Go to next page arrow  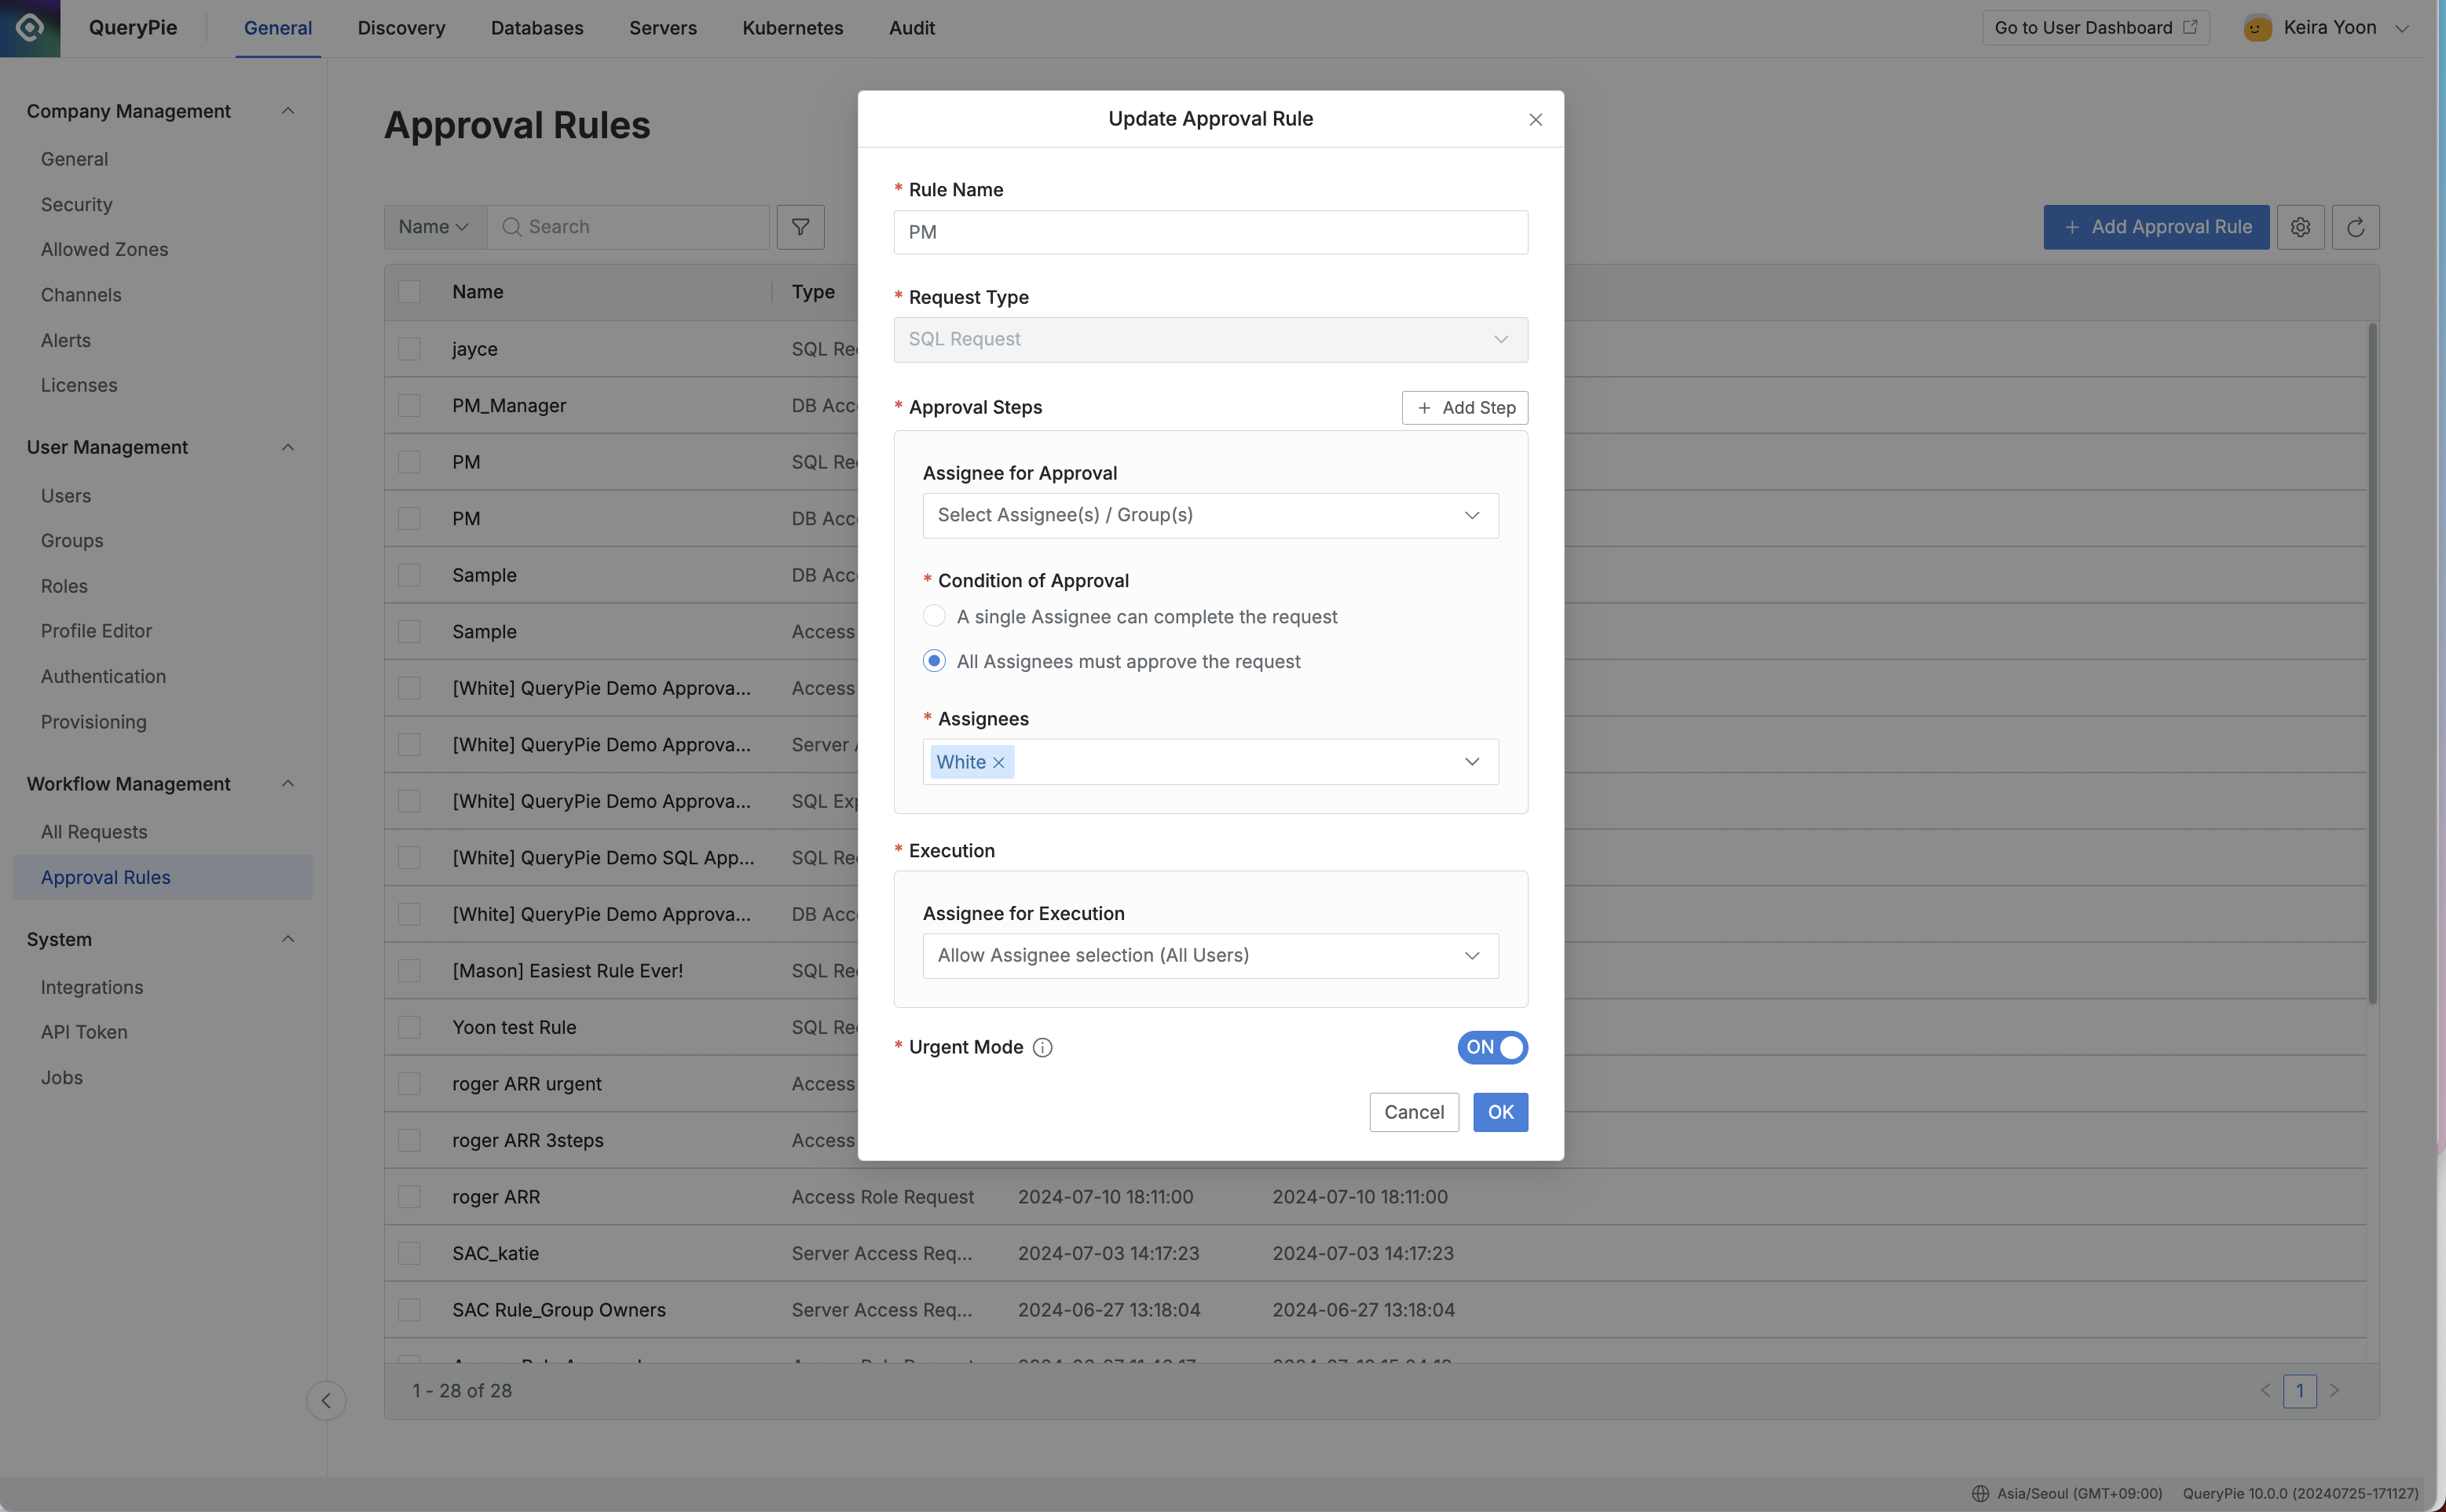[x=2335, y=1390]
